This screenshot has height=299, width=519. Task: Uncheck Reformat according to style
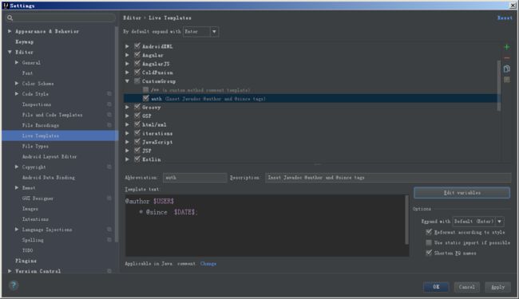[x=429, y=232]
